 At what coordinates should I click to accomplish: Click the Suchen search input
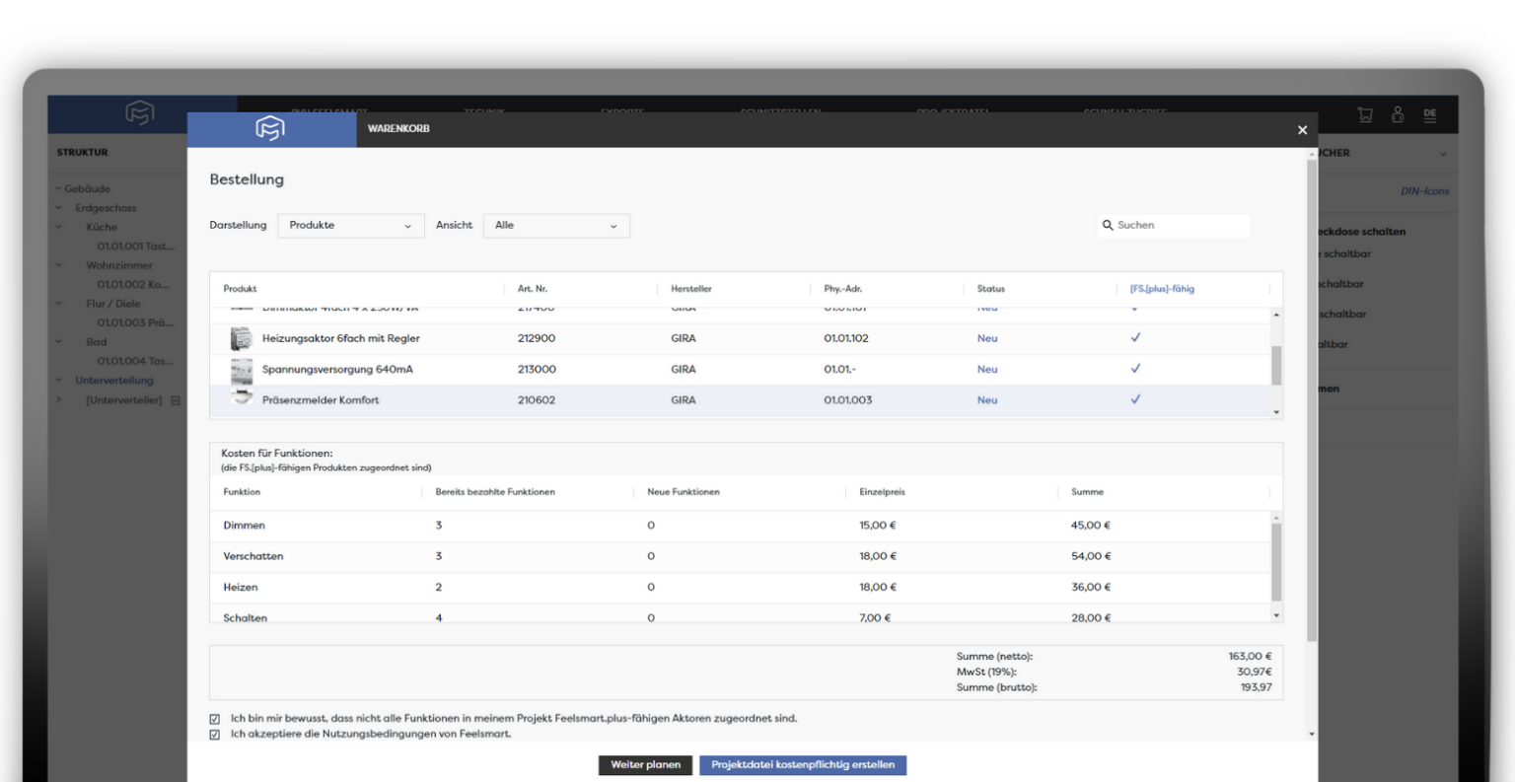(x=1174, y=225)
